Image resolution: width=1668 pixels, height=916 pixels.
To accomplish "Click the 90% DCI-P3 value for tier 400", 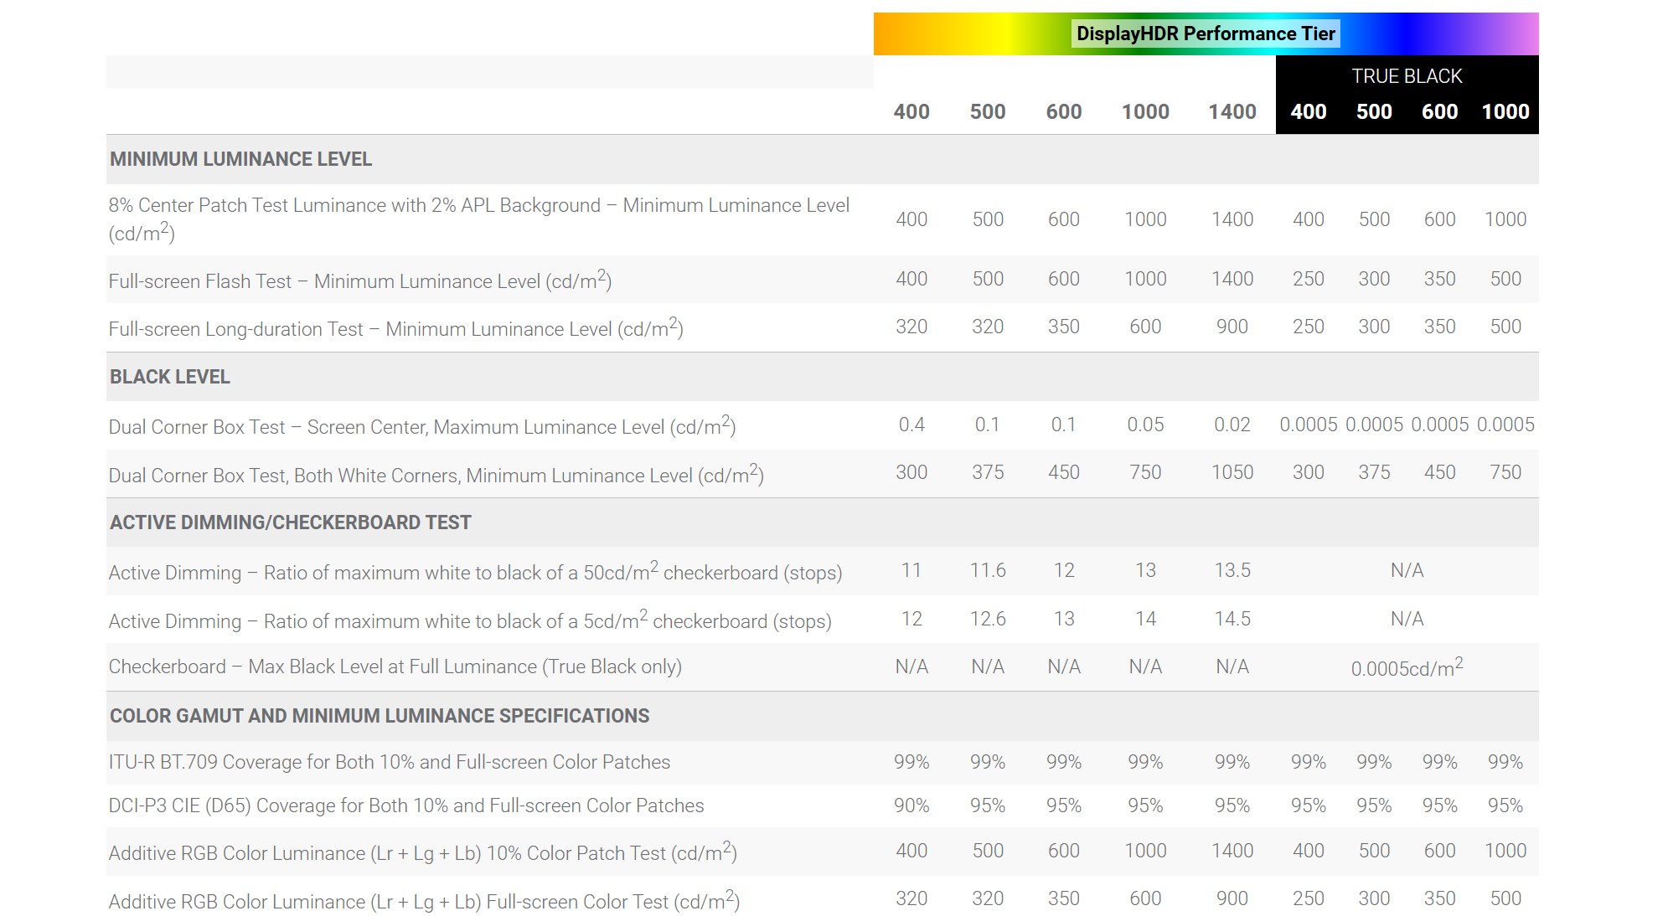I will pyautogui.click(x=911, y=805).
